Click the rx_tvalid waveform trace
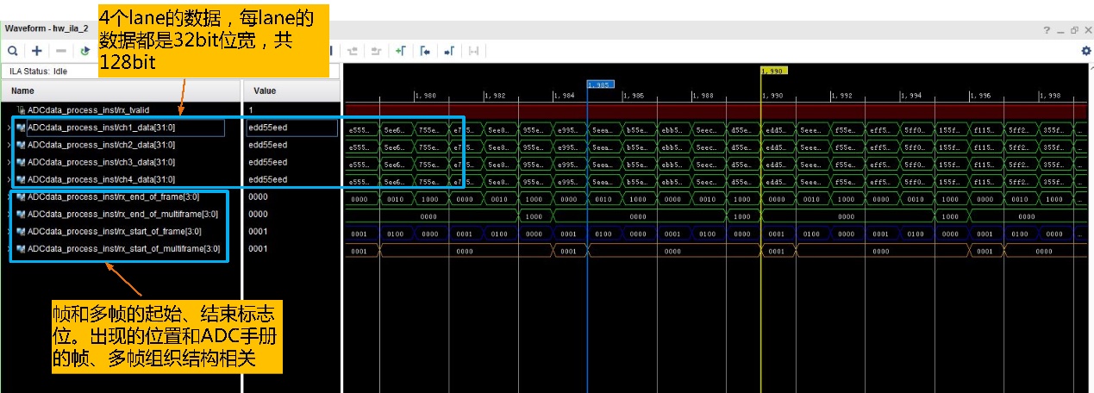Viewport: 1094px width, 393px height. click(716, 110)
